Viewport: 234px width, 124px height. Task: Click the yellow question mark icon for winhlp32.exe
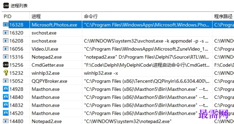click(x=6, y=73)
